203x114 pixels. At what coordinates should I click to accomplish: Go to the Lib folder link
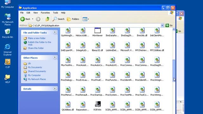29,63
